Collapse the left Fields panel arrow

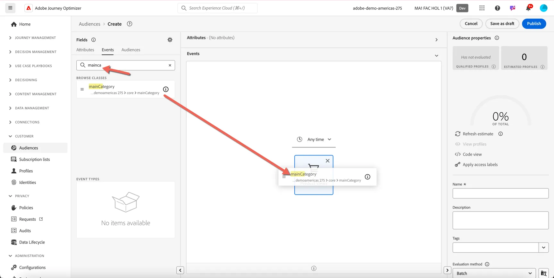(180, 270)
